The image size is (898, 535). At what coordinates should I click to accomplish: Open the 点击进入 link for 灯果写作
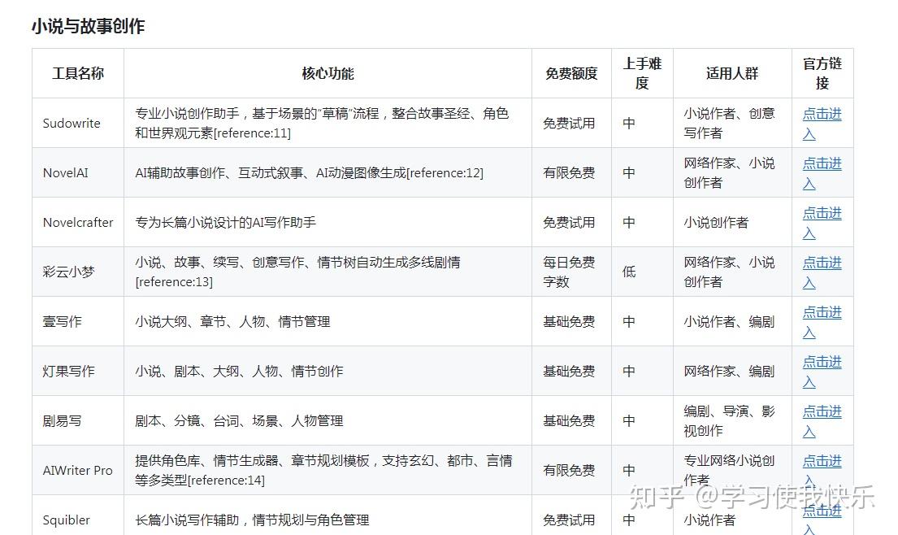pyautogui.click(x=822, y=372)
